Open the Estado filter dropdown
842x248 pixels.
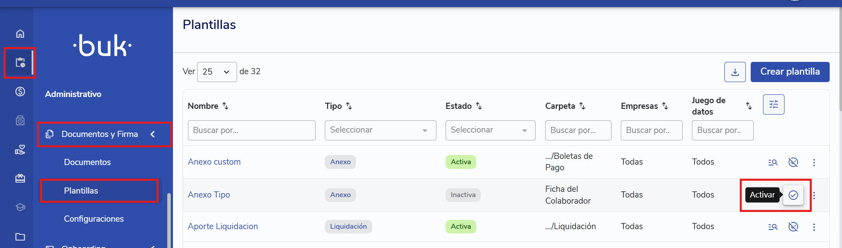(x=490, y=130)
